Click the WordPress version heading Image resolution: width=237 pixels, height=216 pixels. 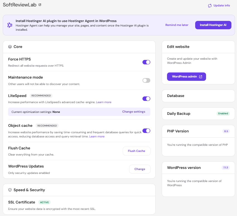[184, 168]
